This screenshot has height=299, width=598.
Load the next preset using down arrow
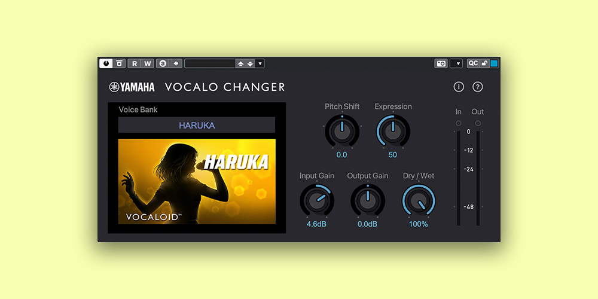pos(250,63)
